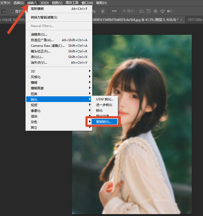Choose 消失点(V)... vanishing point
The image size is (203, 216).
coord(59,63)
